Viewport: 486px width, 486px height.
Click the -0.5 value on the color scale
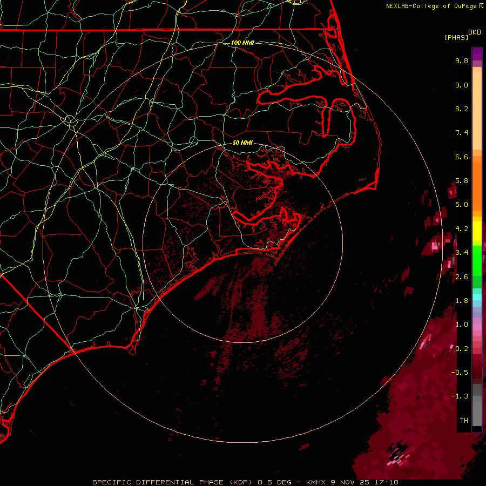tap(460, 372)
